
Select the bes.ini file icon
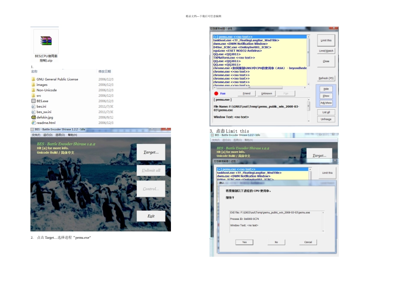(x=33, y=106)
